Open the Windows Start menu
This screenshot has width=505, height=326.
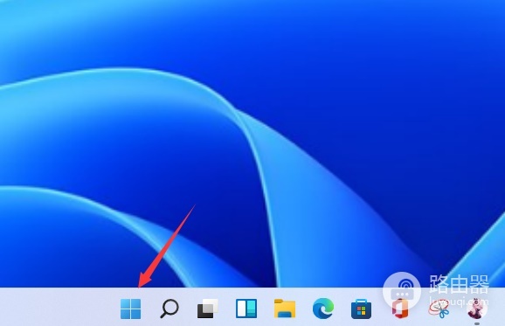130,309
